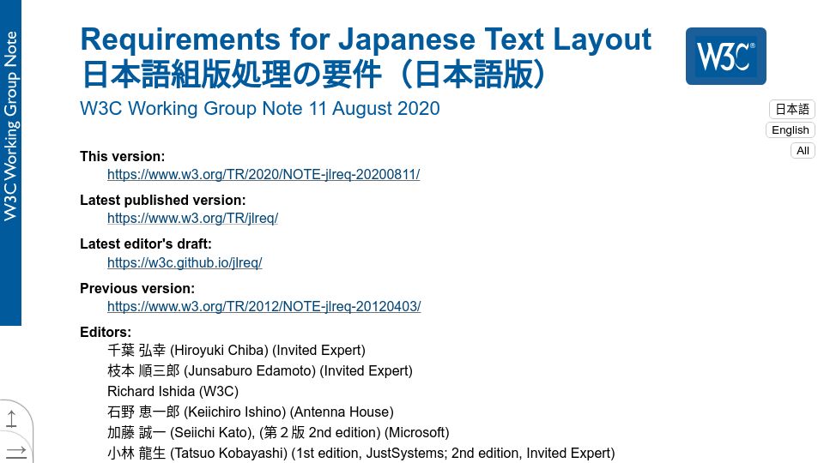Open the w3c.github.io/jlreq editor's draft link
The image size is (824, 463).
[x=185, y=262]
